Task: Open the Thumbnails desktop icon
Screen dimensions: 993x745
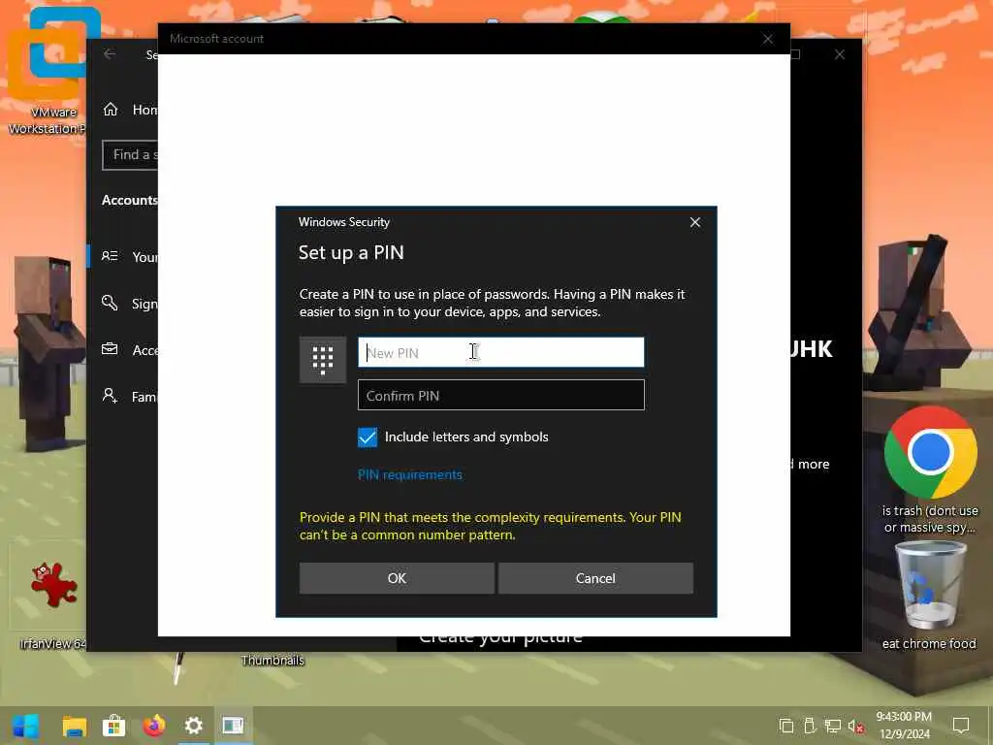Action: click(272, 660)
